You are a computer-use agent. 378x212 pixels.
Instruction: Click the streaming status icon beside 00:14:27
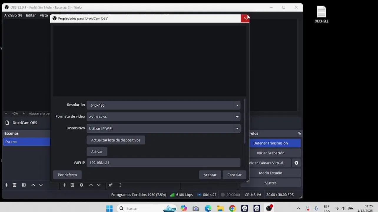(199, 195)
